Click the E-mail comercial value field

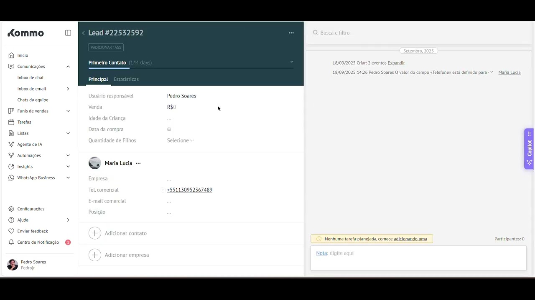[x=169, y=201]
